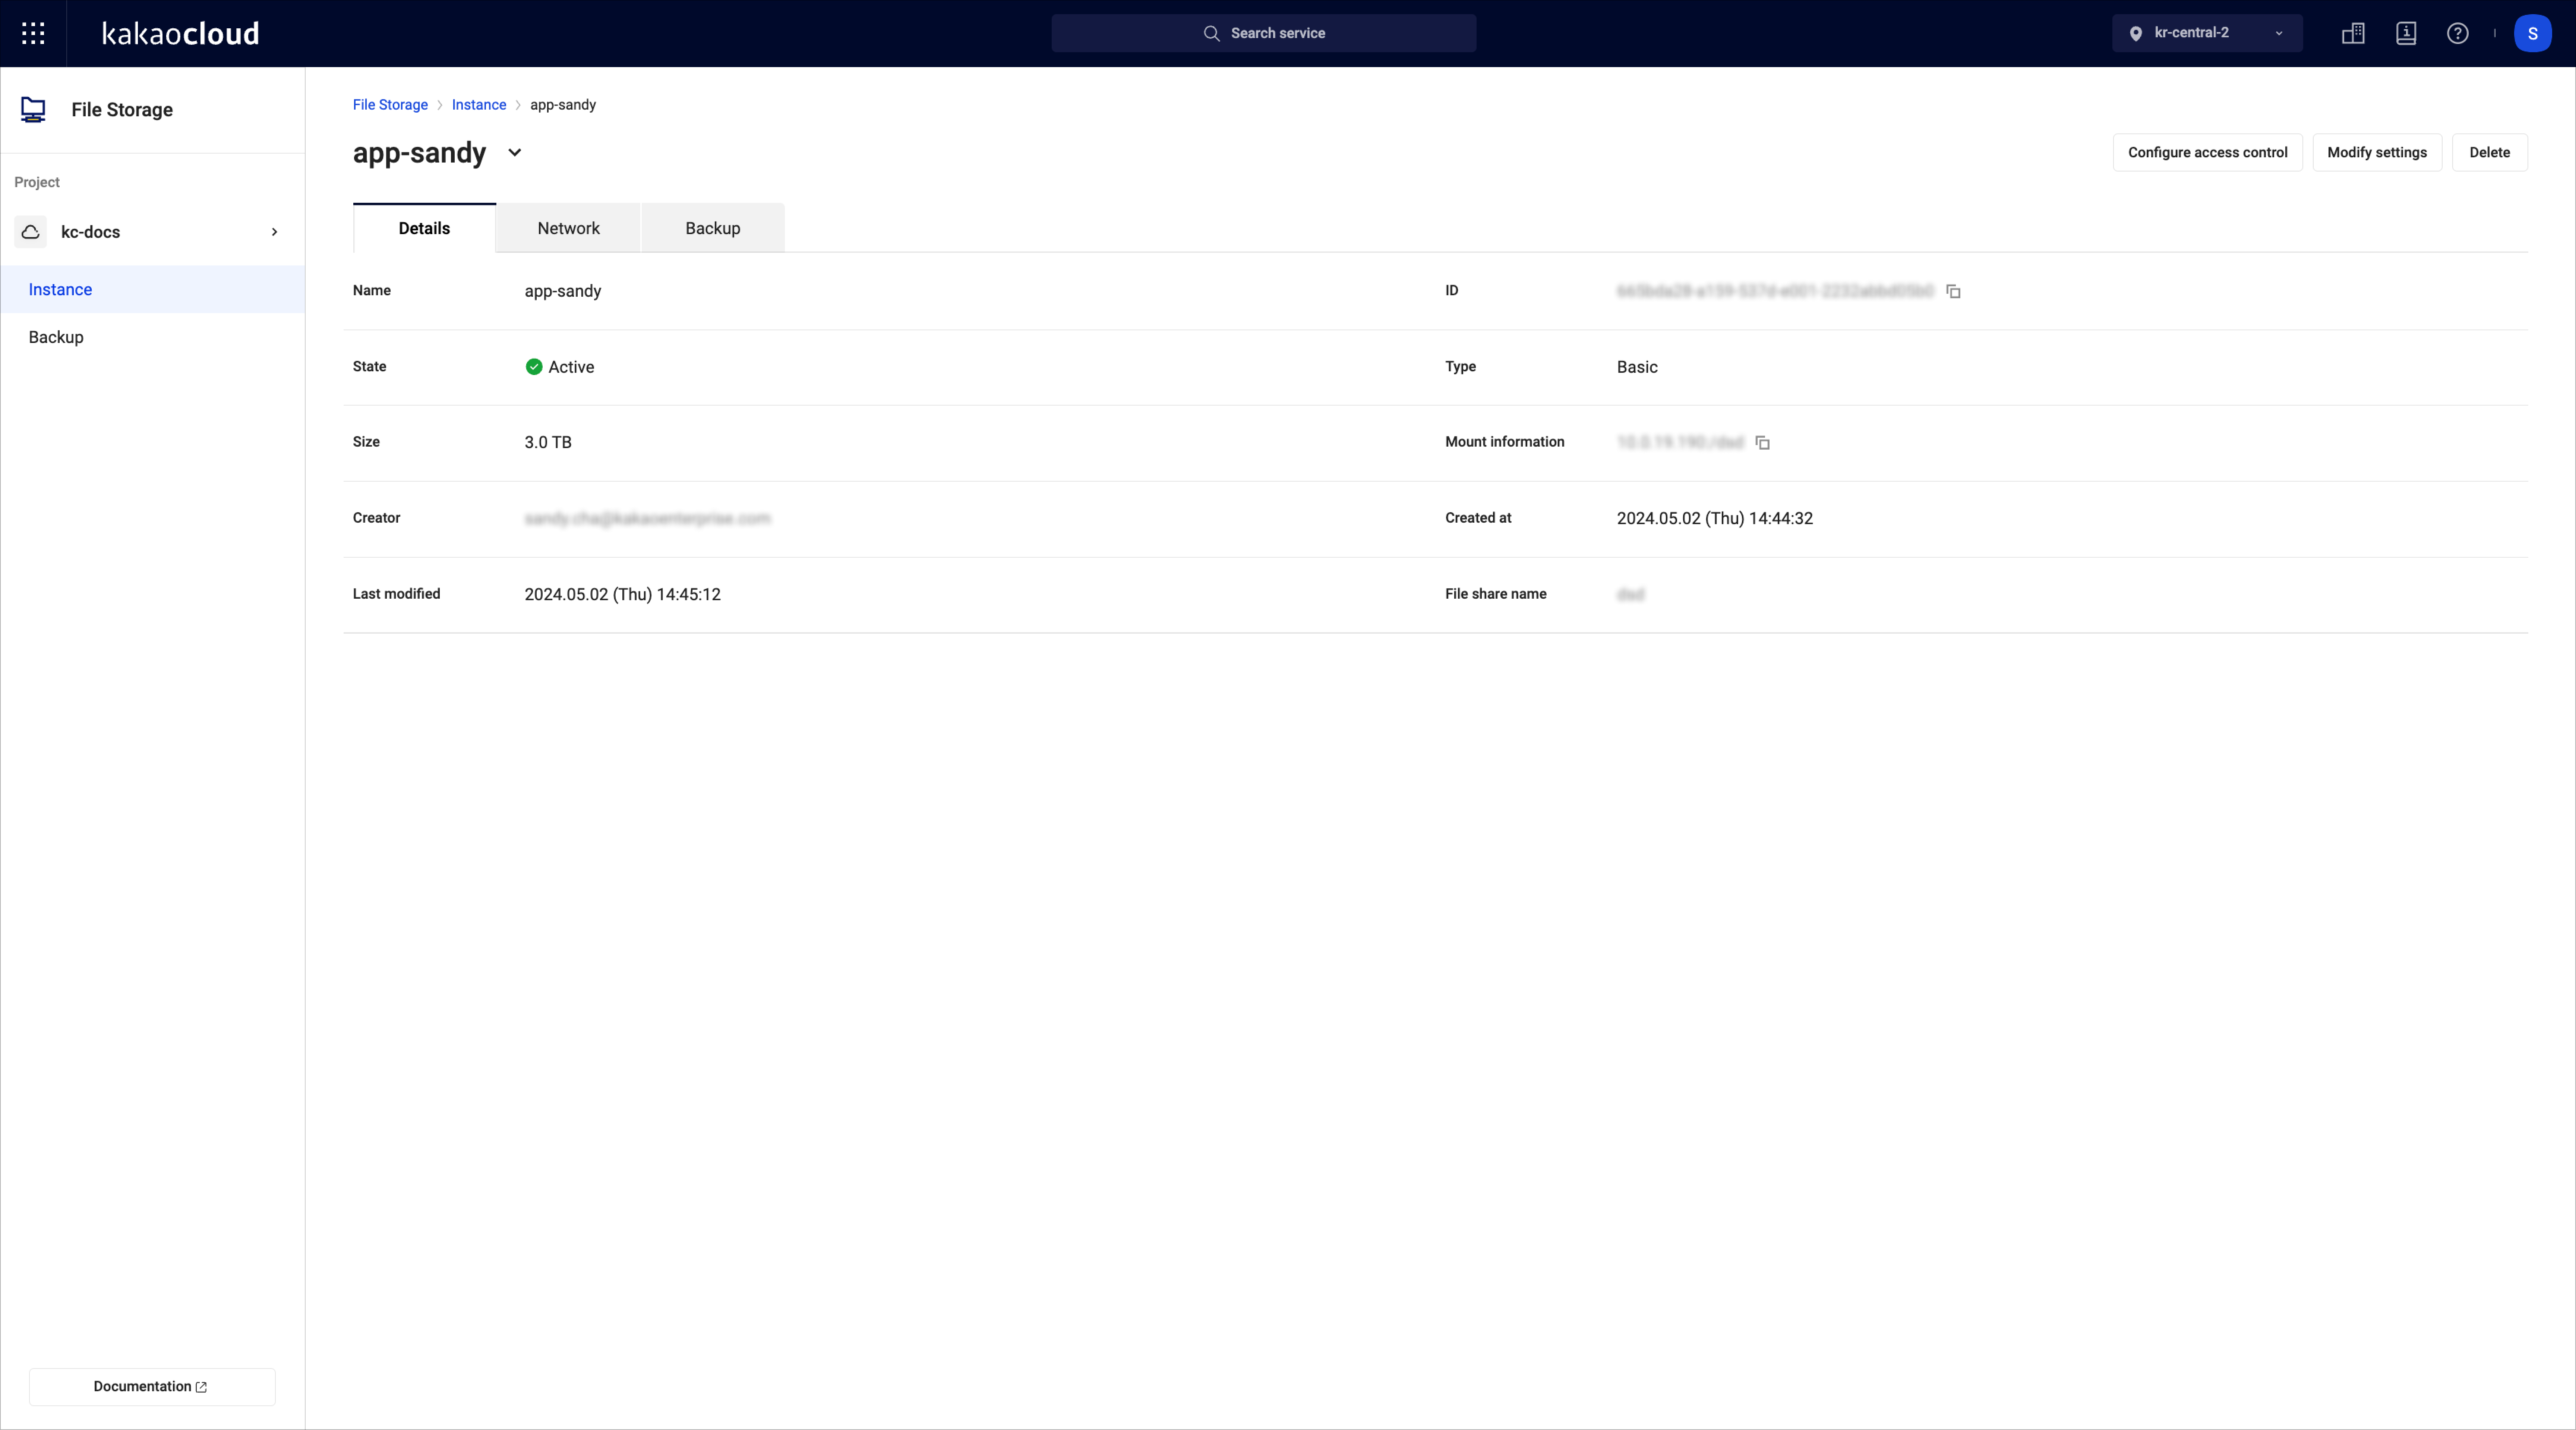The width and height of the screenshot is (2576, 1430).
Task: Click the Mount information label
Action: pyautogui.click(x=1505, y=442)
